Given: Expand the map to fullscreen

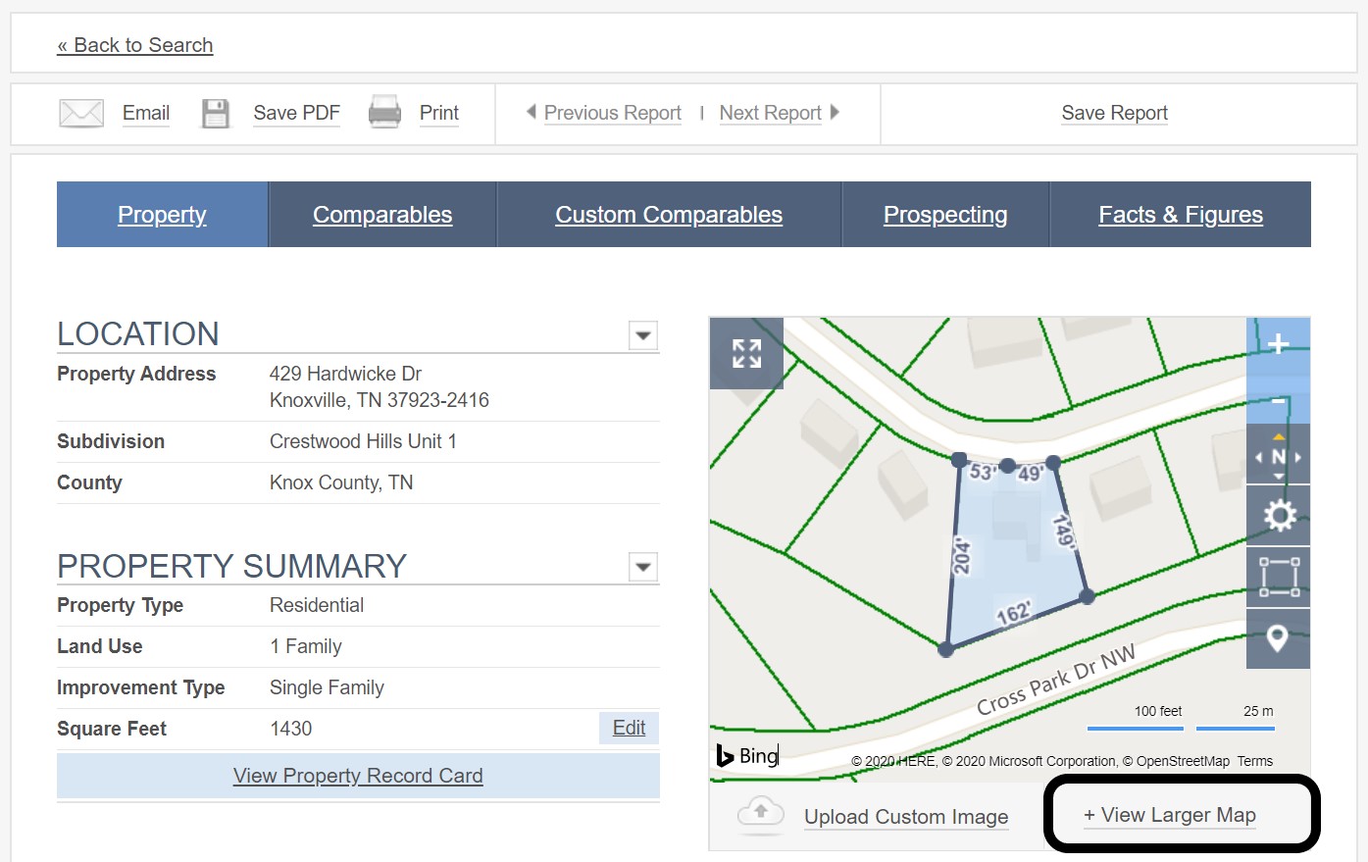Looking at the screenshot, I should point(745,354).
